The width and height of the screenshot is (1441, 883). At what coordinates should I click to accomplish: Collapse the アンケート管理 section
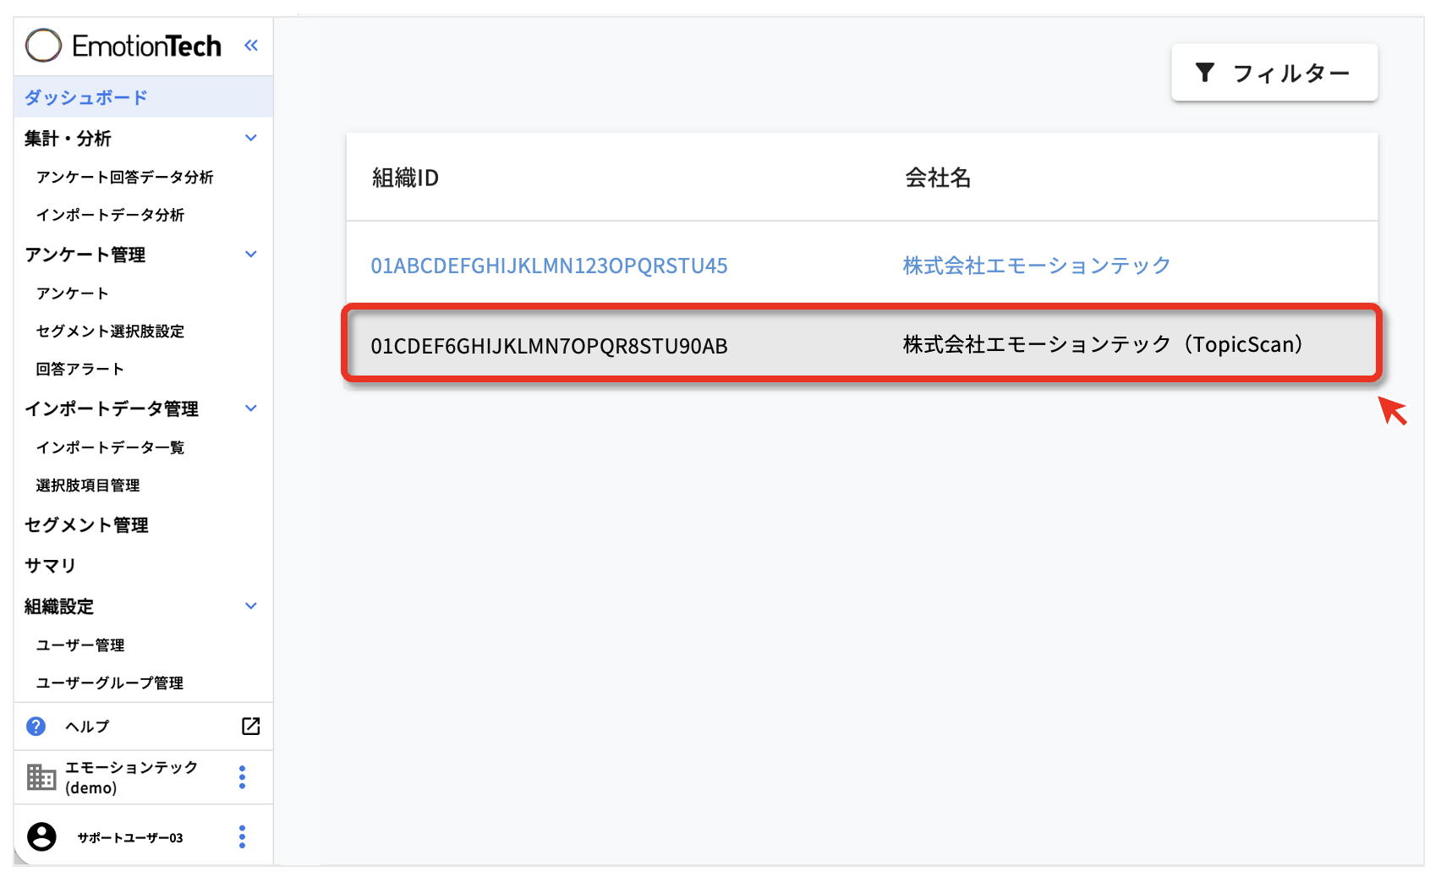point(250,255)
